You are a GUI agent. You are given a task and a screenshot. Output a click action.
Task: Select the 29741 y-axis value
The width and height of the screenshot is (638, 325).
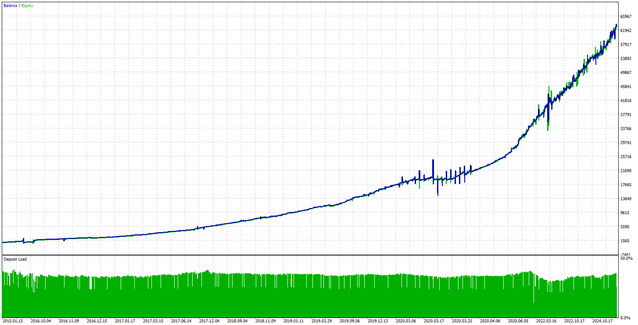(626, 142)
